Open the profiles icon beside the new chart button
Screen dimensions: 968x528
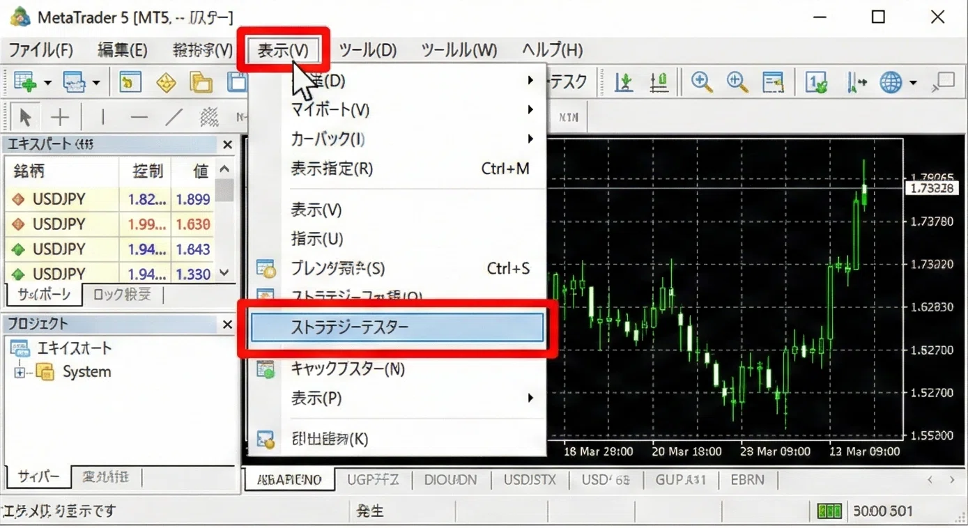click(74, 83)
